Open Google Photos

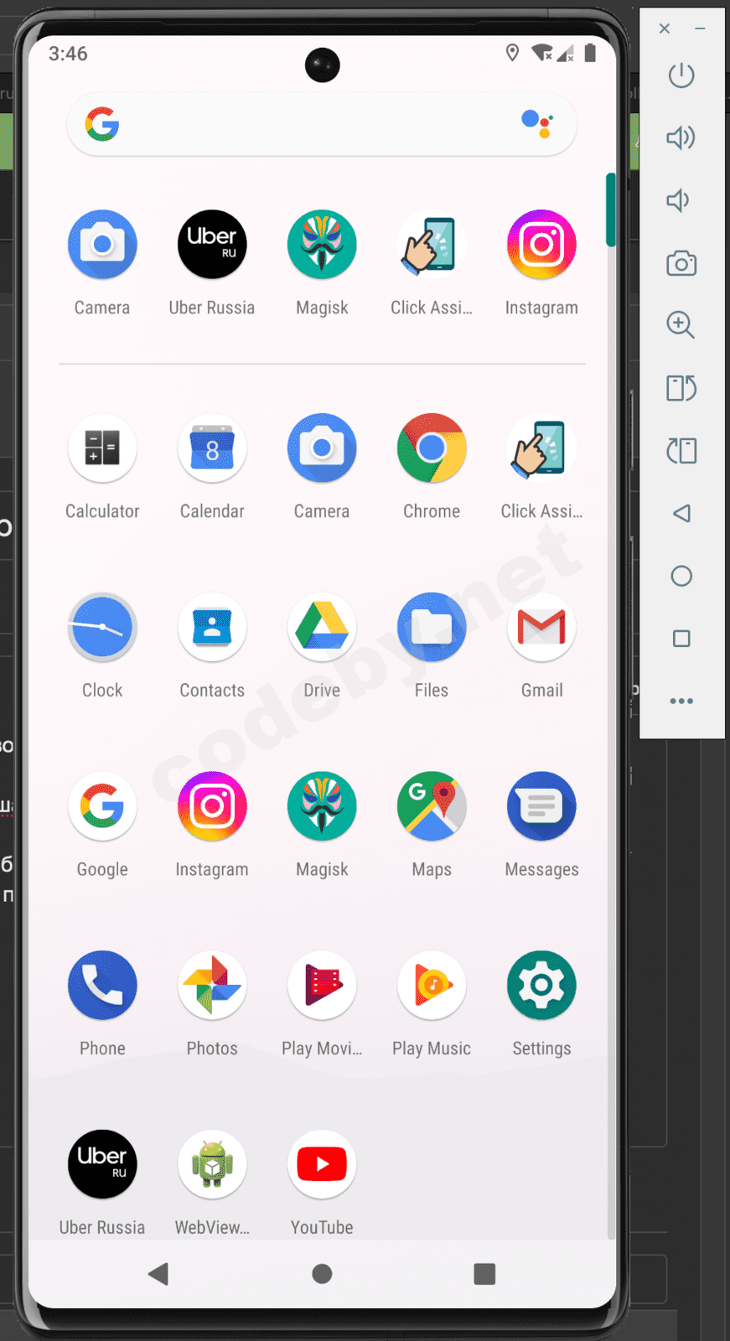pos(212,986)
